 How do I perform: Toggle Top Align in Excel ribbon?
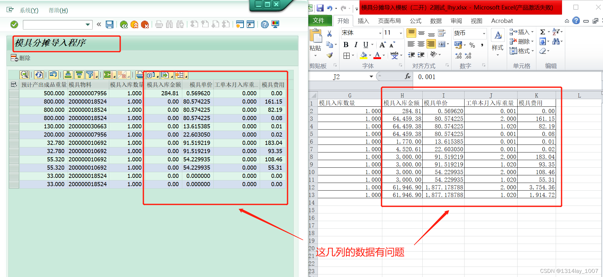411,33
